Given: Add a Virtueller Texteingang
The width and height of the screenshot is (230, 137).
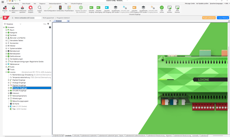Looking at the screenshot, I should click(98, 9).
